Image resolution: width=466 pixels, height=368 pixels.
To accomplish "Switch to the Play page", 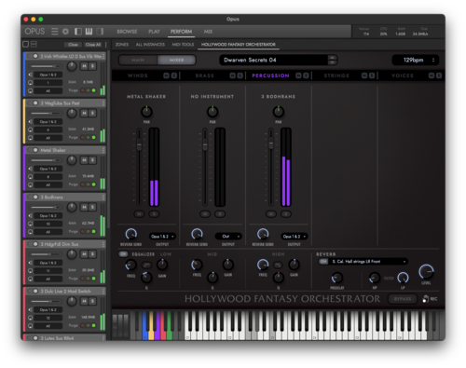I will click(154, 32).
